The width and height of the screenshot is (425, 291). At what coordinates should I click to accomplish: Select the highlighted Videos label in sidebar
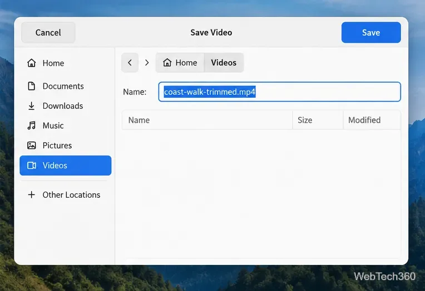click(x=55, y=165)
